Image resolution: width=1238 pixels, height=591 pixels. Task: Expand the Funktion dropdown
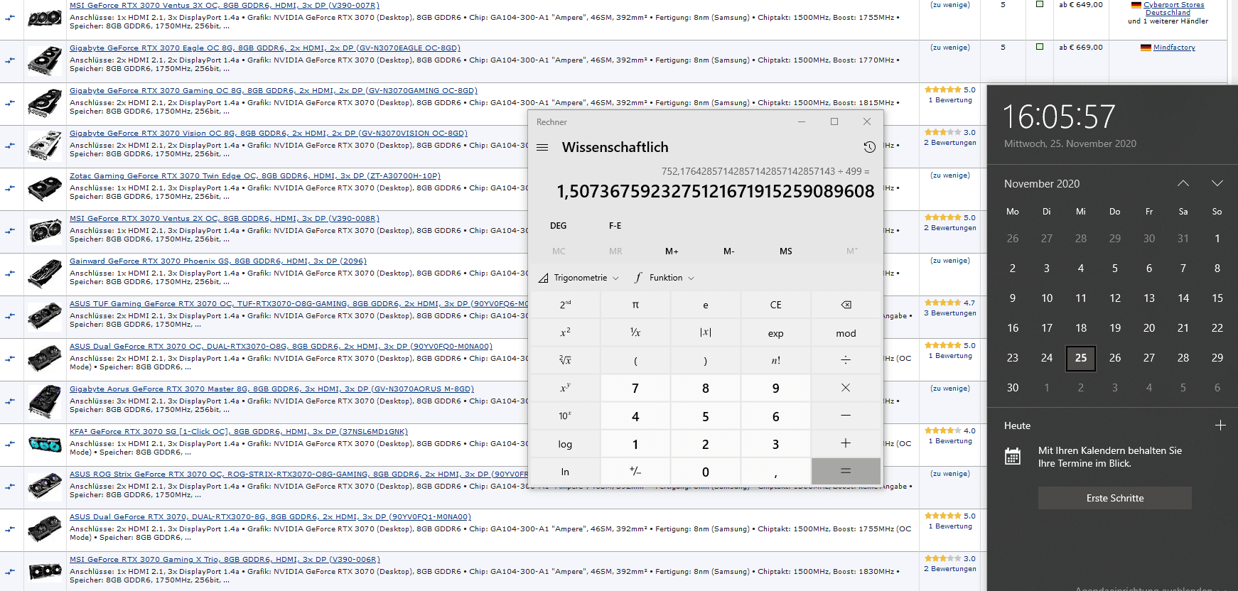pyautogui.click(x=664, y=278)
